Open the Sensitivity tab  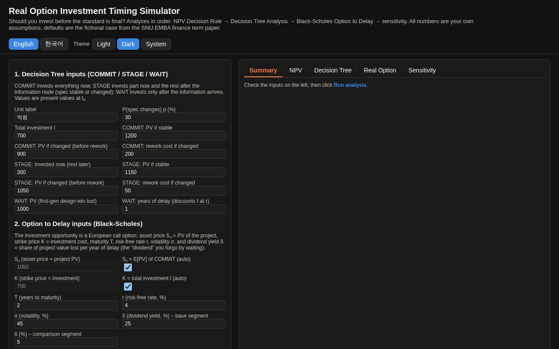[422, 70]
